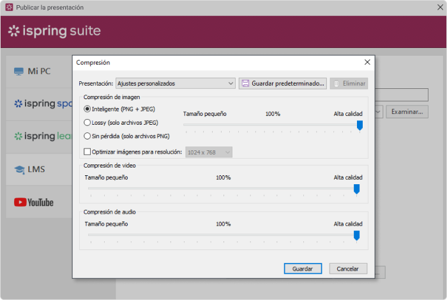This screenshot has width=447, height=300.
Task: Click the Mi PC monitor icon
Action: tap(19, 72)
